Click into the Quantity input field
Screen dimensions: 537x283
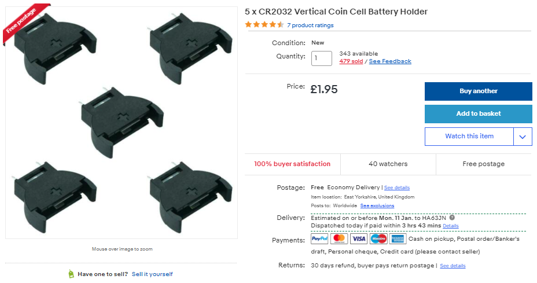tap(322, 58)
